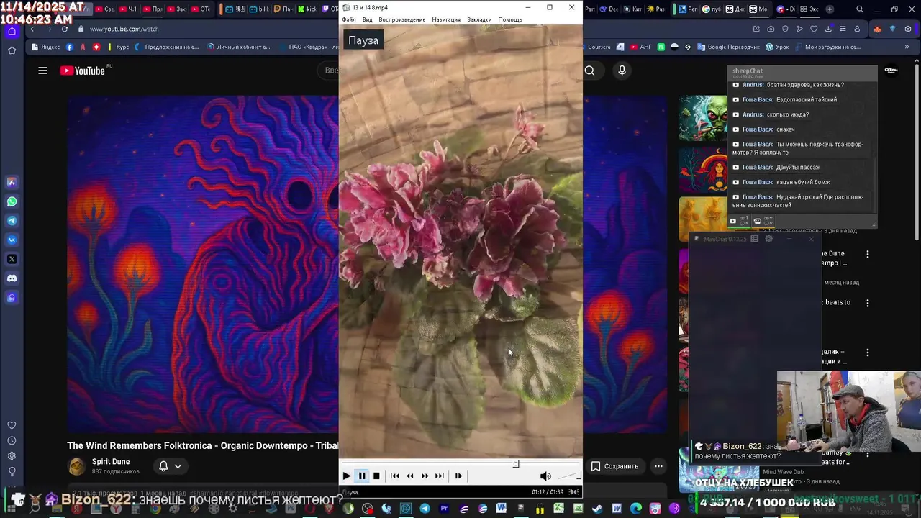Expand the hidden bookmarks chevron
This screenshot has height=518, width=921.
tap(907, 47)
